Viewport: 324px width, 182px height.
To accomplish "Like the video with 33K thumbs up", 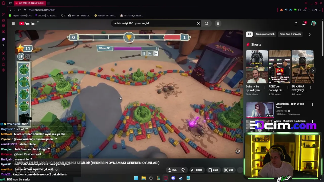I will coord(172,170).
